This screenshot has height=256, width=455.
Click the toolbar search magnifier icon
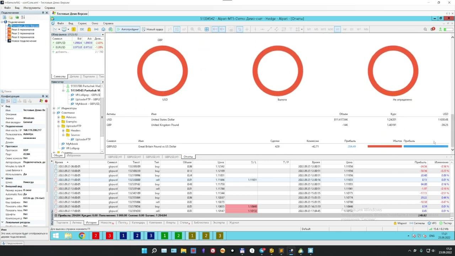click(425, 29)
